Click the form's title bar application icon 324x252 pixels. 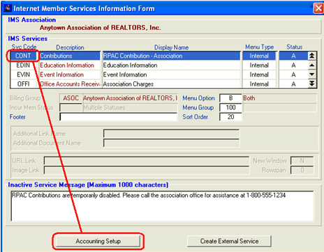8,8
